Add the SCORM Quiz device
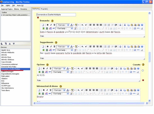Image resolution: width=154 pixels, height=114 pixels. click(6, 85)
